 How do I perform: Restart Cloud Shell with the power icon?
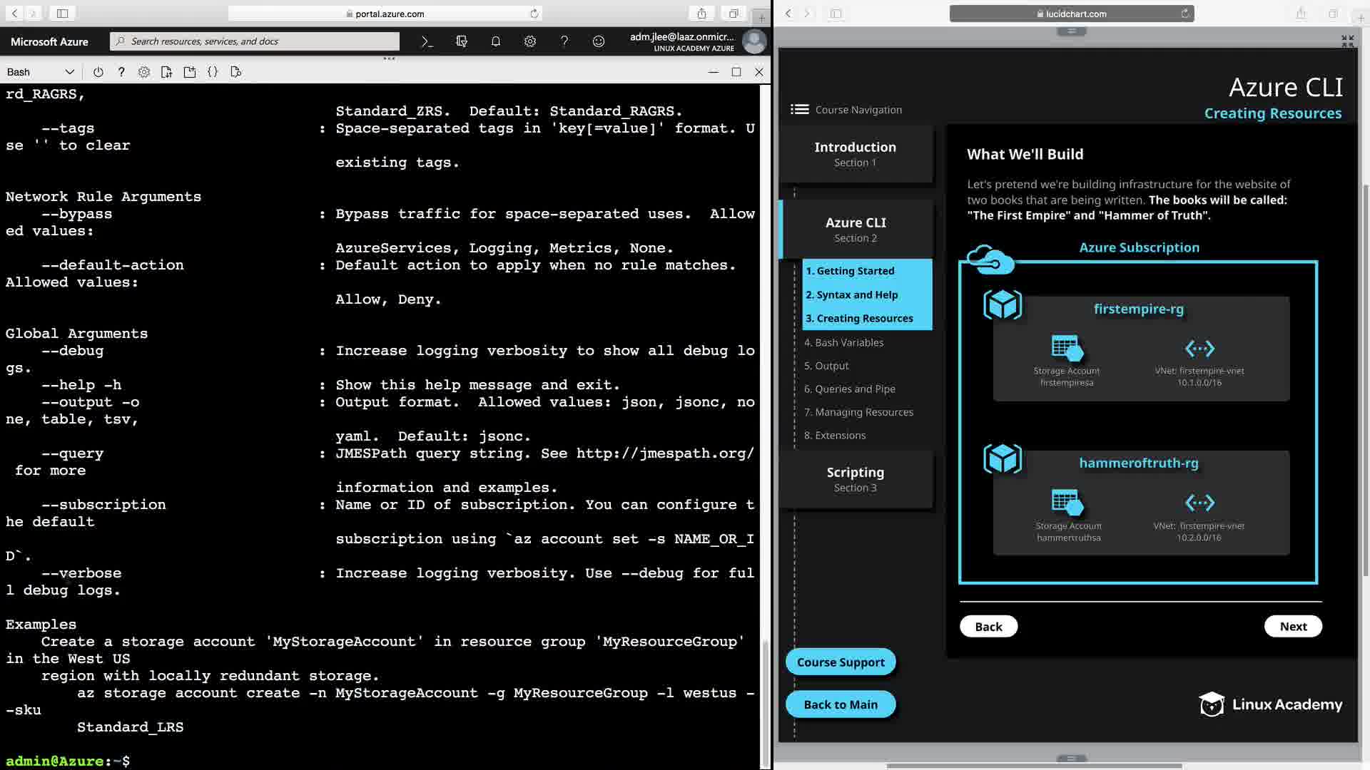[98, 72]
